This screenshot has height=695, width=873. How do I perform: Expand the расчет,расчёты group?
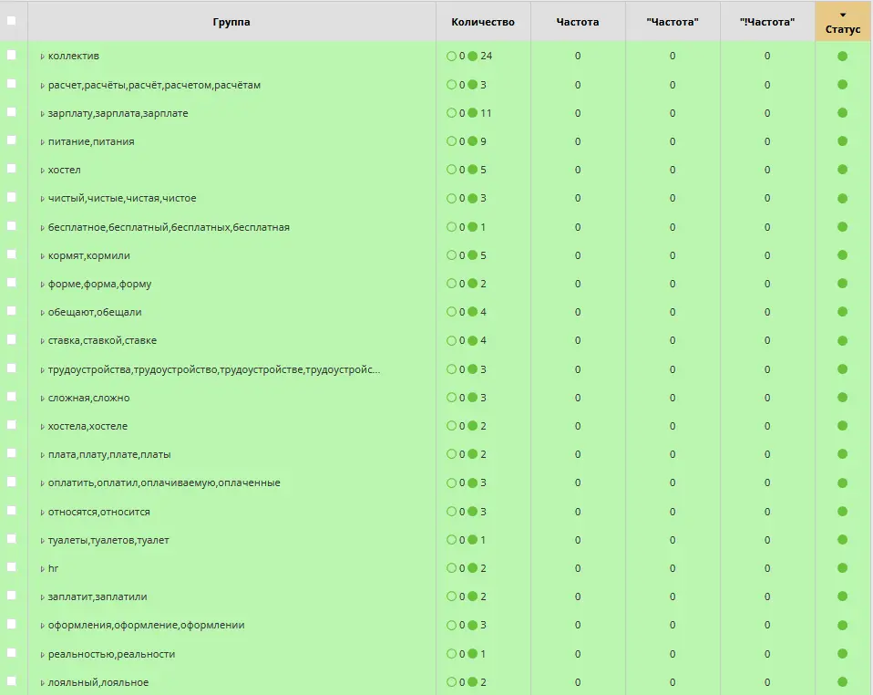pos(42,86)
